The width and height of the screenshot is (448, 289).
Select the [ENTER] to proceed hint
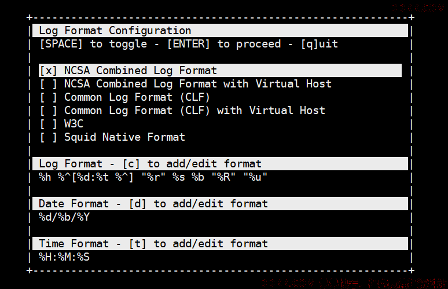pyautogui.click(x=224, y=44)
